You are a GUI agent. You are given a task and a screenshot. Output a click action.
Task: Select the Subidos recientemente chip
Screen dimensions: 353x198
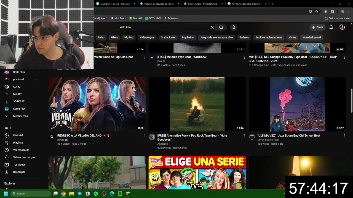click(x=269, y=37)
